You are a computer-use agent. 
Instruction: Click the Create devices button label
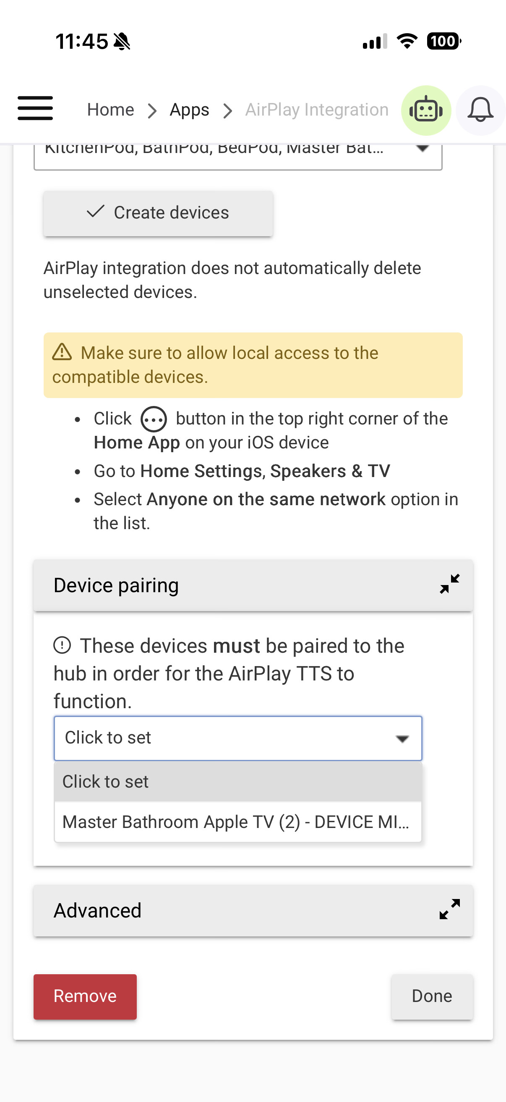click(171, 213)
